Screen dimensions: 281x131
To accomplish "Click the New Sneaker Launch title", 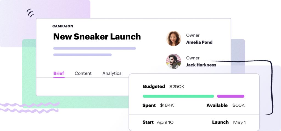I will [x=97, y=37].
